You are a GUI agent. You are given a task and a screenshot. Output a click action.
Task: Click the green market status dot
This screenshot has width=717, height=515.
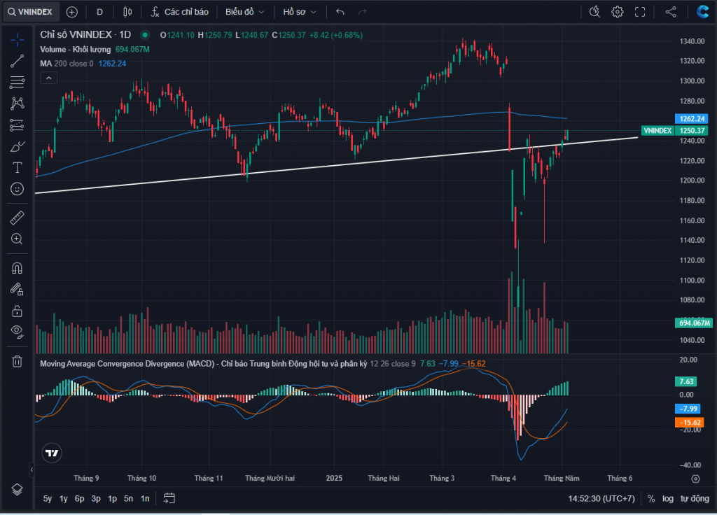(x=145, y=35)
